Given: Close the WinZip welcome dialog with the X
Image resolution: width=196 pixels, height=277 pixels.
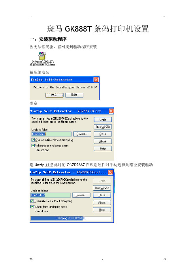Looking at the screenshot, I should tap(96, 80).
